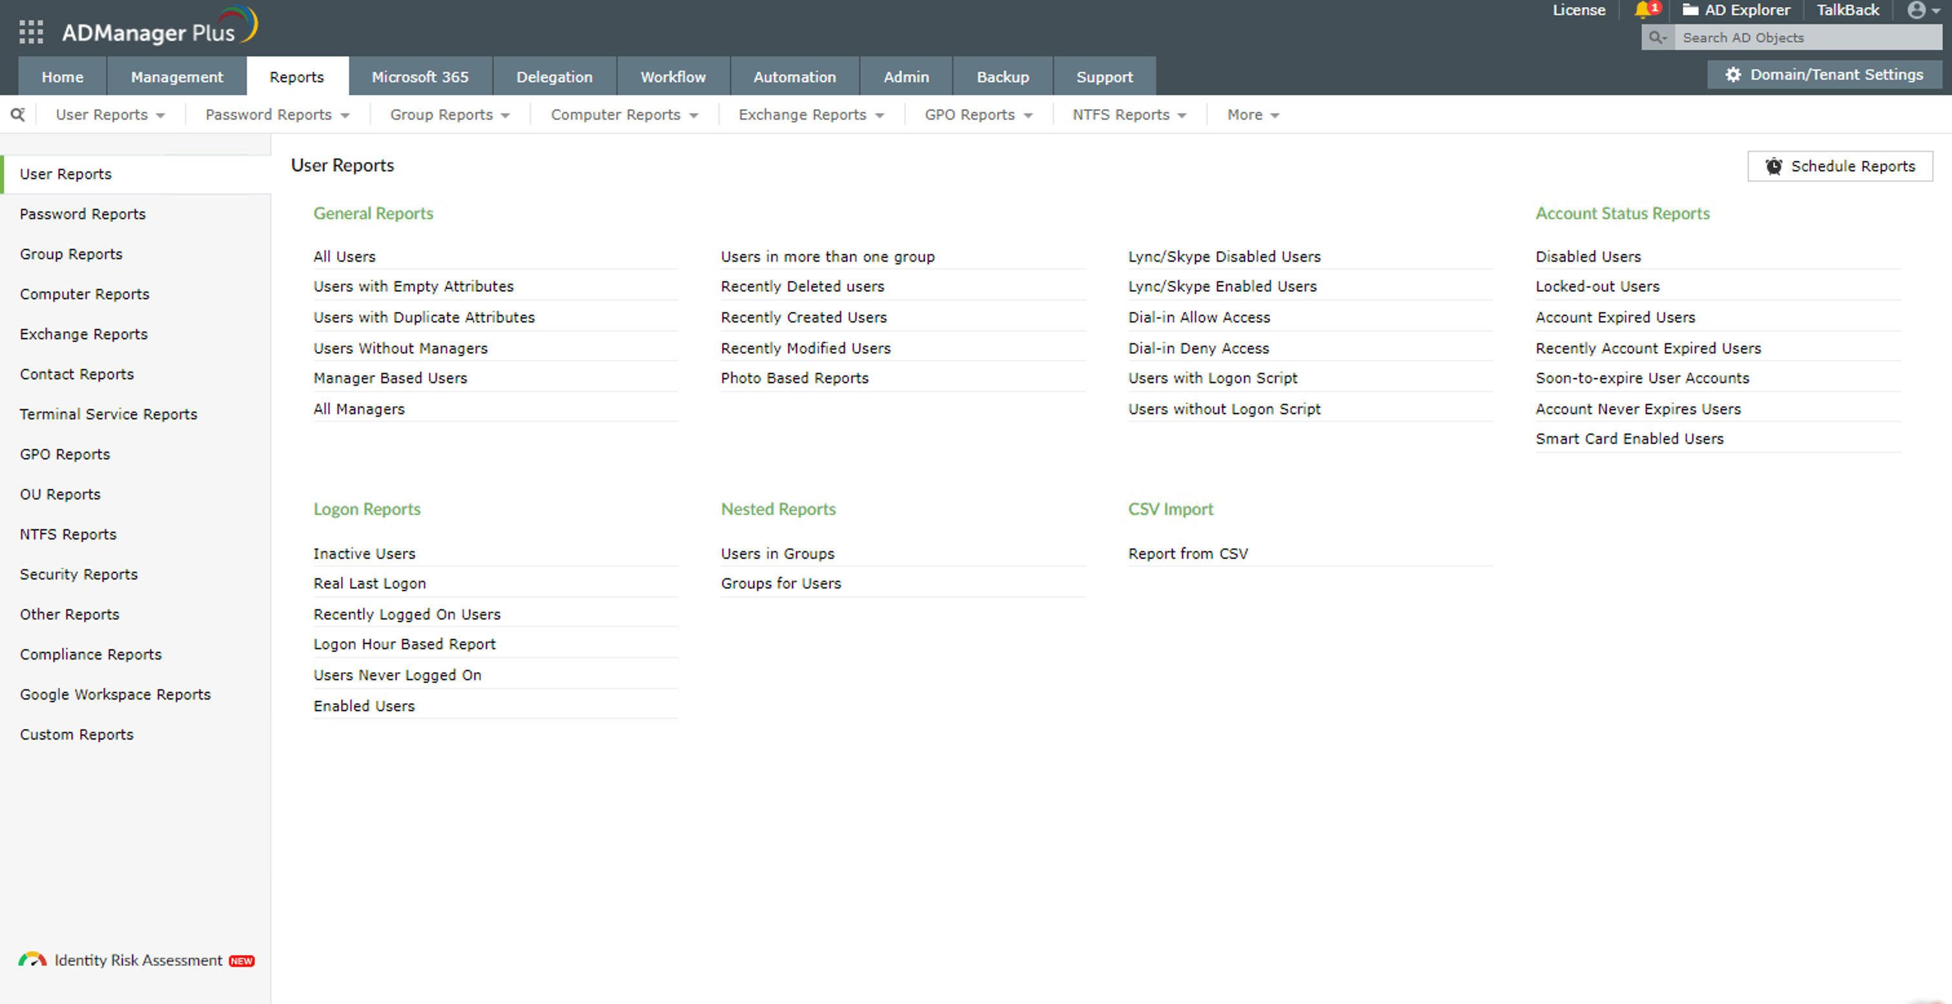Open the TalkBack link
This screenshot has width=1952, height=1004.
coord(1847,10)
